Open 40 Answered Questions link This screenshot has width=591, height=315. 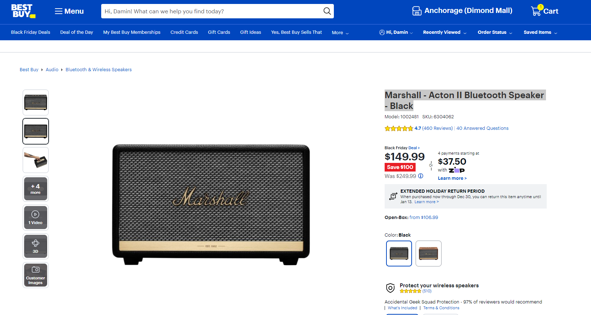coord(482,128)
